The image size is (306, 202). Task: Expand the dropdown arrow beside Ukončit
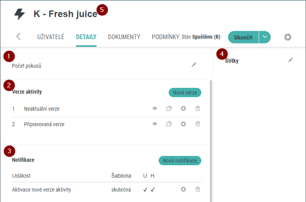[x=265, y=37]
